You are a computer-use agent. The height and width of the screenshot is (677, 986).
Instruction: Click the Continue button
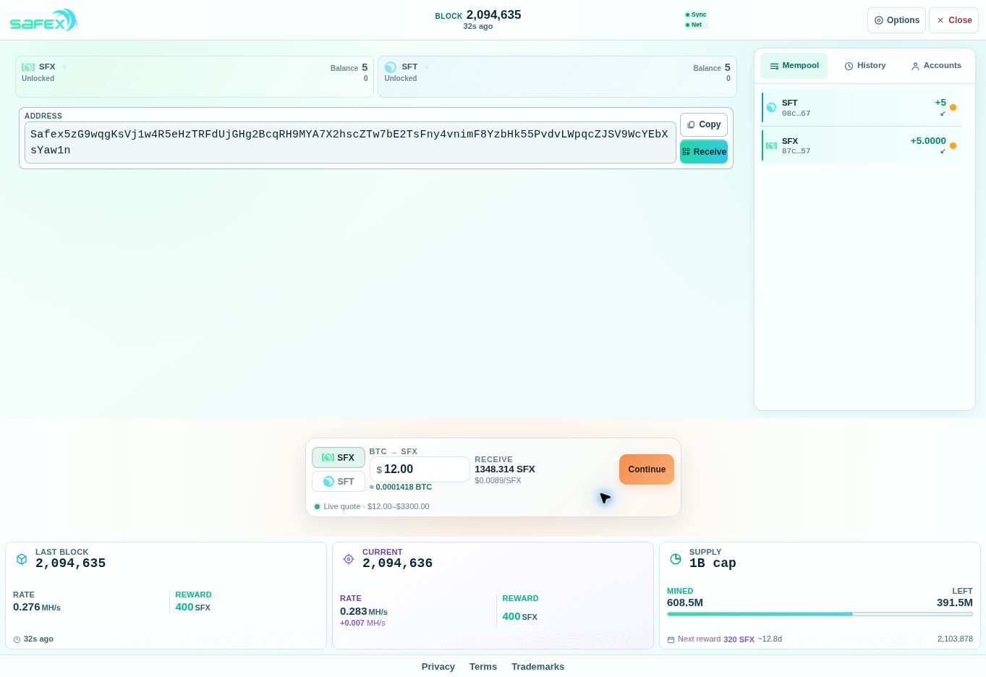point(647,469)
